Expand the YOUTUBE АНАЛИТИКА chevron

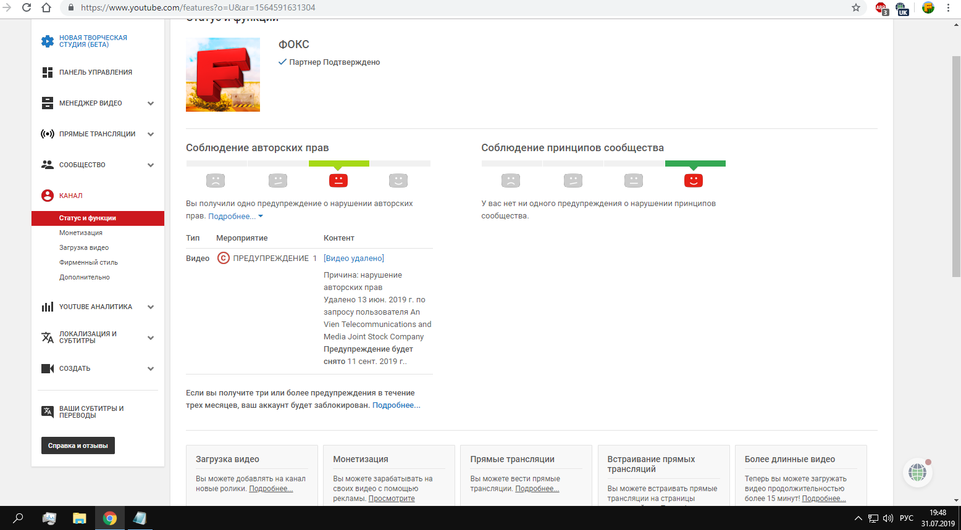click(151, 307)
